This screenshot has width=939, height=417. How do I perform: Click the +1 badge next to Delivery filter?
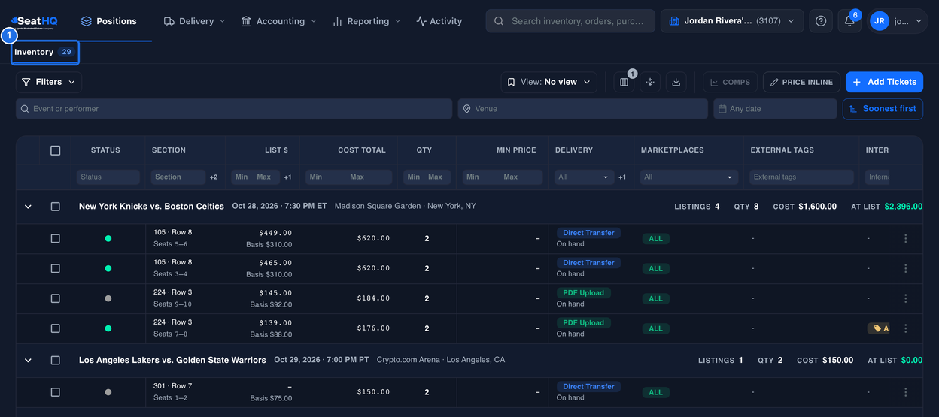click(622, 177)
